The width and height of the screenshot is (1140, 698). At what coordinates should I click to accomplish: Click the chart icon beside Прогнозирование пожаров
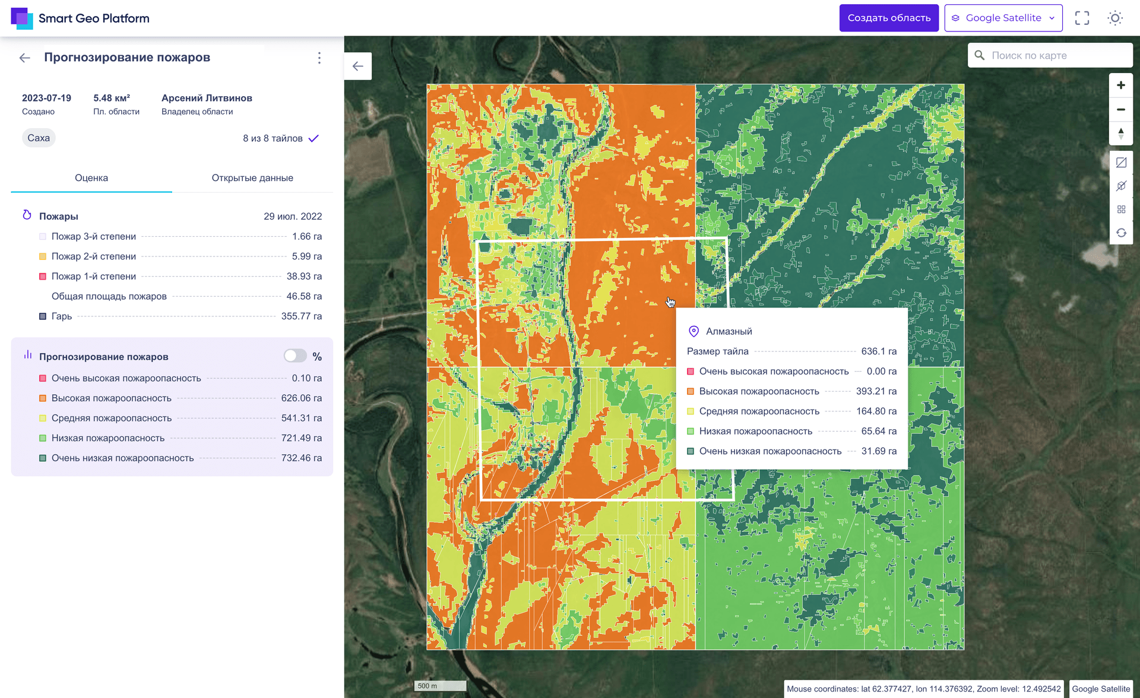point(27,355)
